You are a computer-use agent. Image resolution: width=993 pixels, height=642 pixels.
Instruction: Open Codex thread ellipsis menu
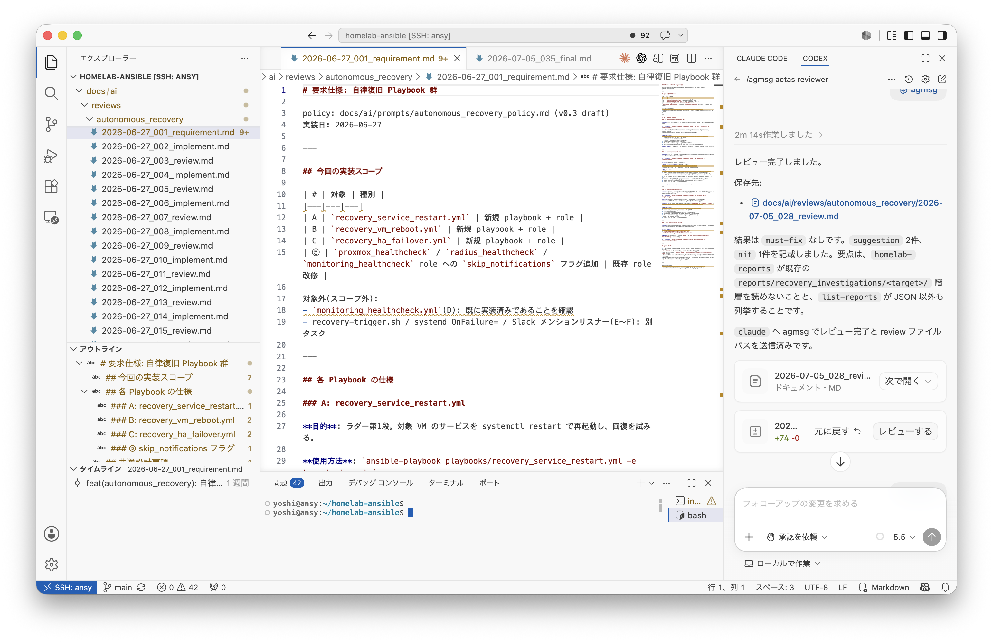tap(891, 79)
